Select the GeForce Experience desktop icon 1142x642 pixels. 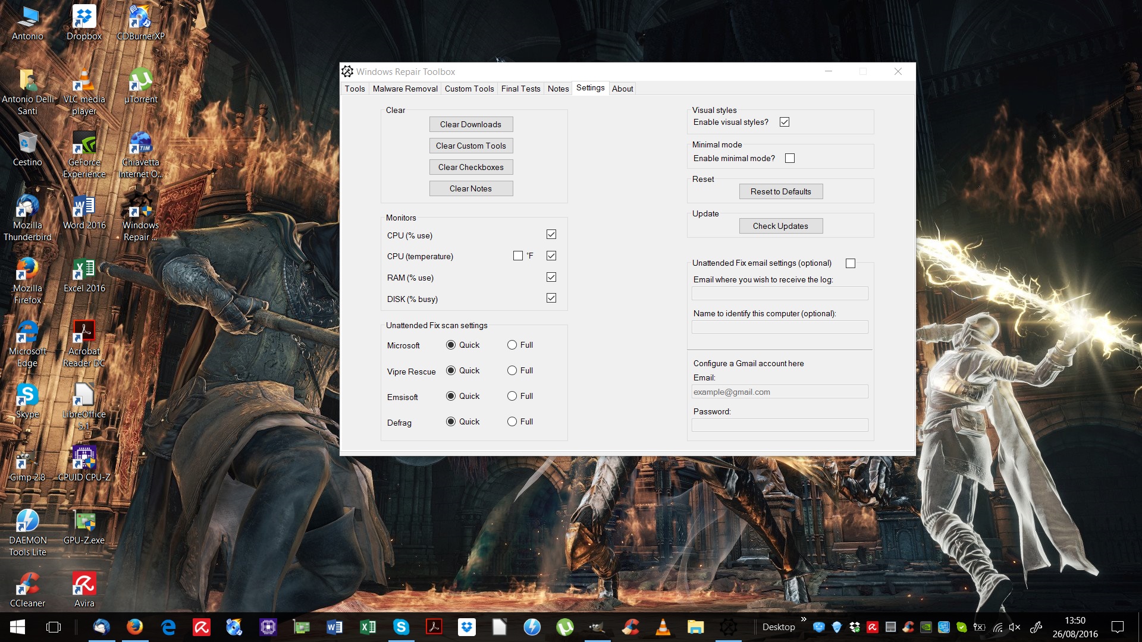[84, 155]
